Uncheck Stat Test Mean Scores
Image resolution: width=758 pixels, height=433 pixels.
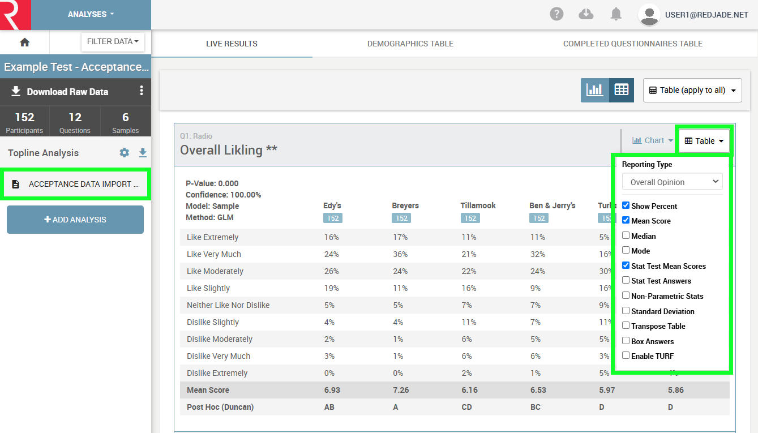tap(626, 265)
